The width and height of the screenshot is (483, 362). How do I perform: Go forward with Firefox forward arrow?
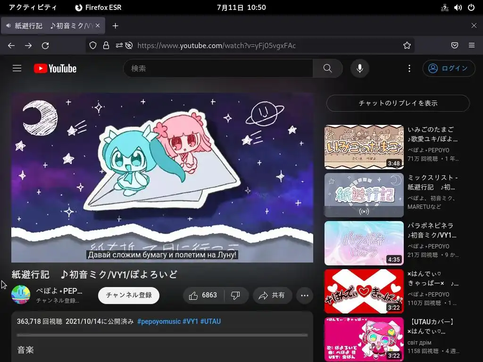(28, 46)
